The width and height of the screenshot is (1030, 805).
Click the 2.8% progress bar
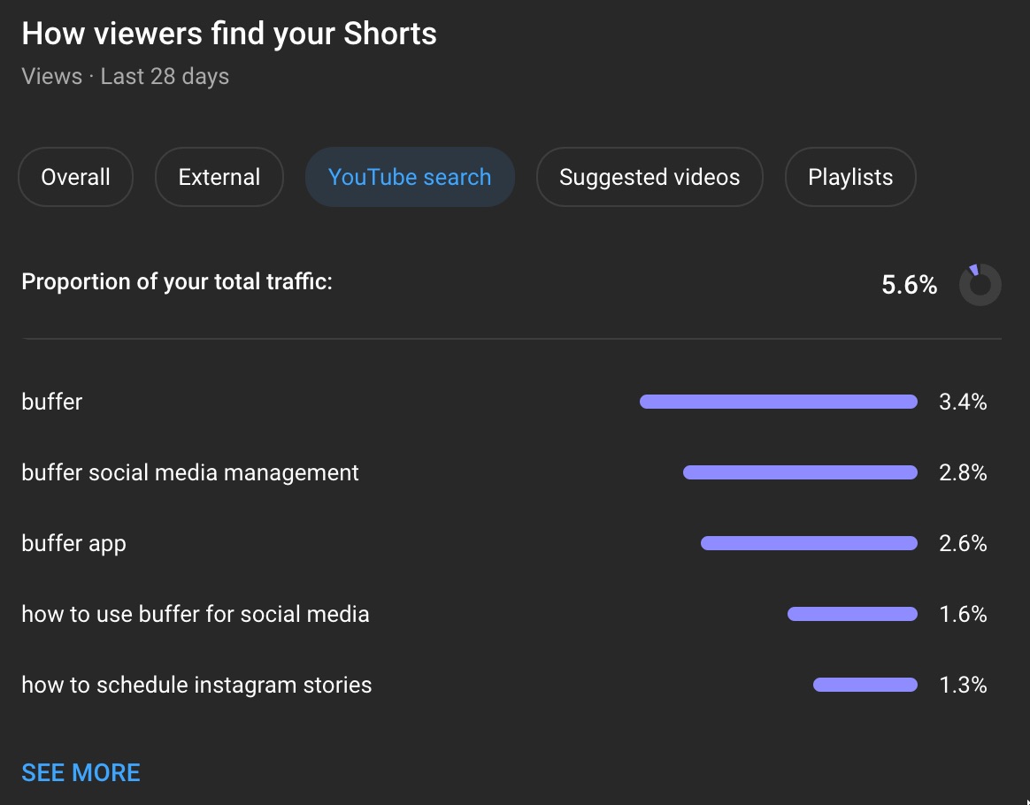tap(800, 472)
